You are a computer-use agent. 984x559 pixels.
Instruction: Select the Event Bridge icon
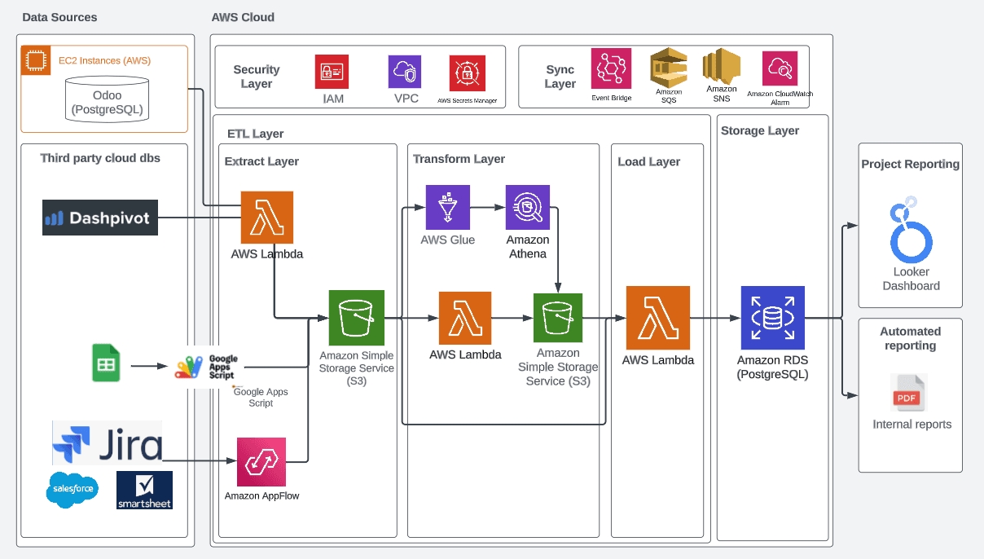612,69
